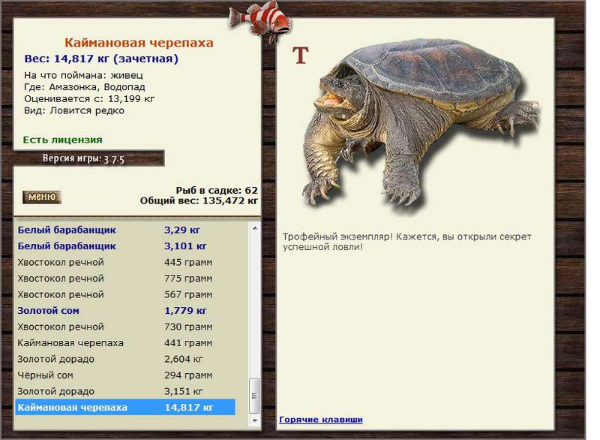Viewport: 600px width, 440px height.
Task: Select Золотой сом 1,779 кг row
Action: [x=125, y=311]
